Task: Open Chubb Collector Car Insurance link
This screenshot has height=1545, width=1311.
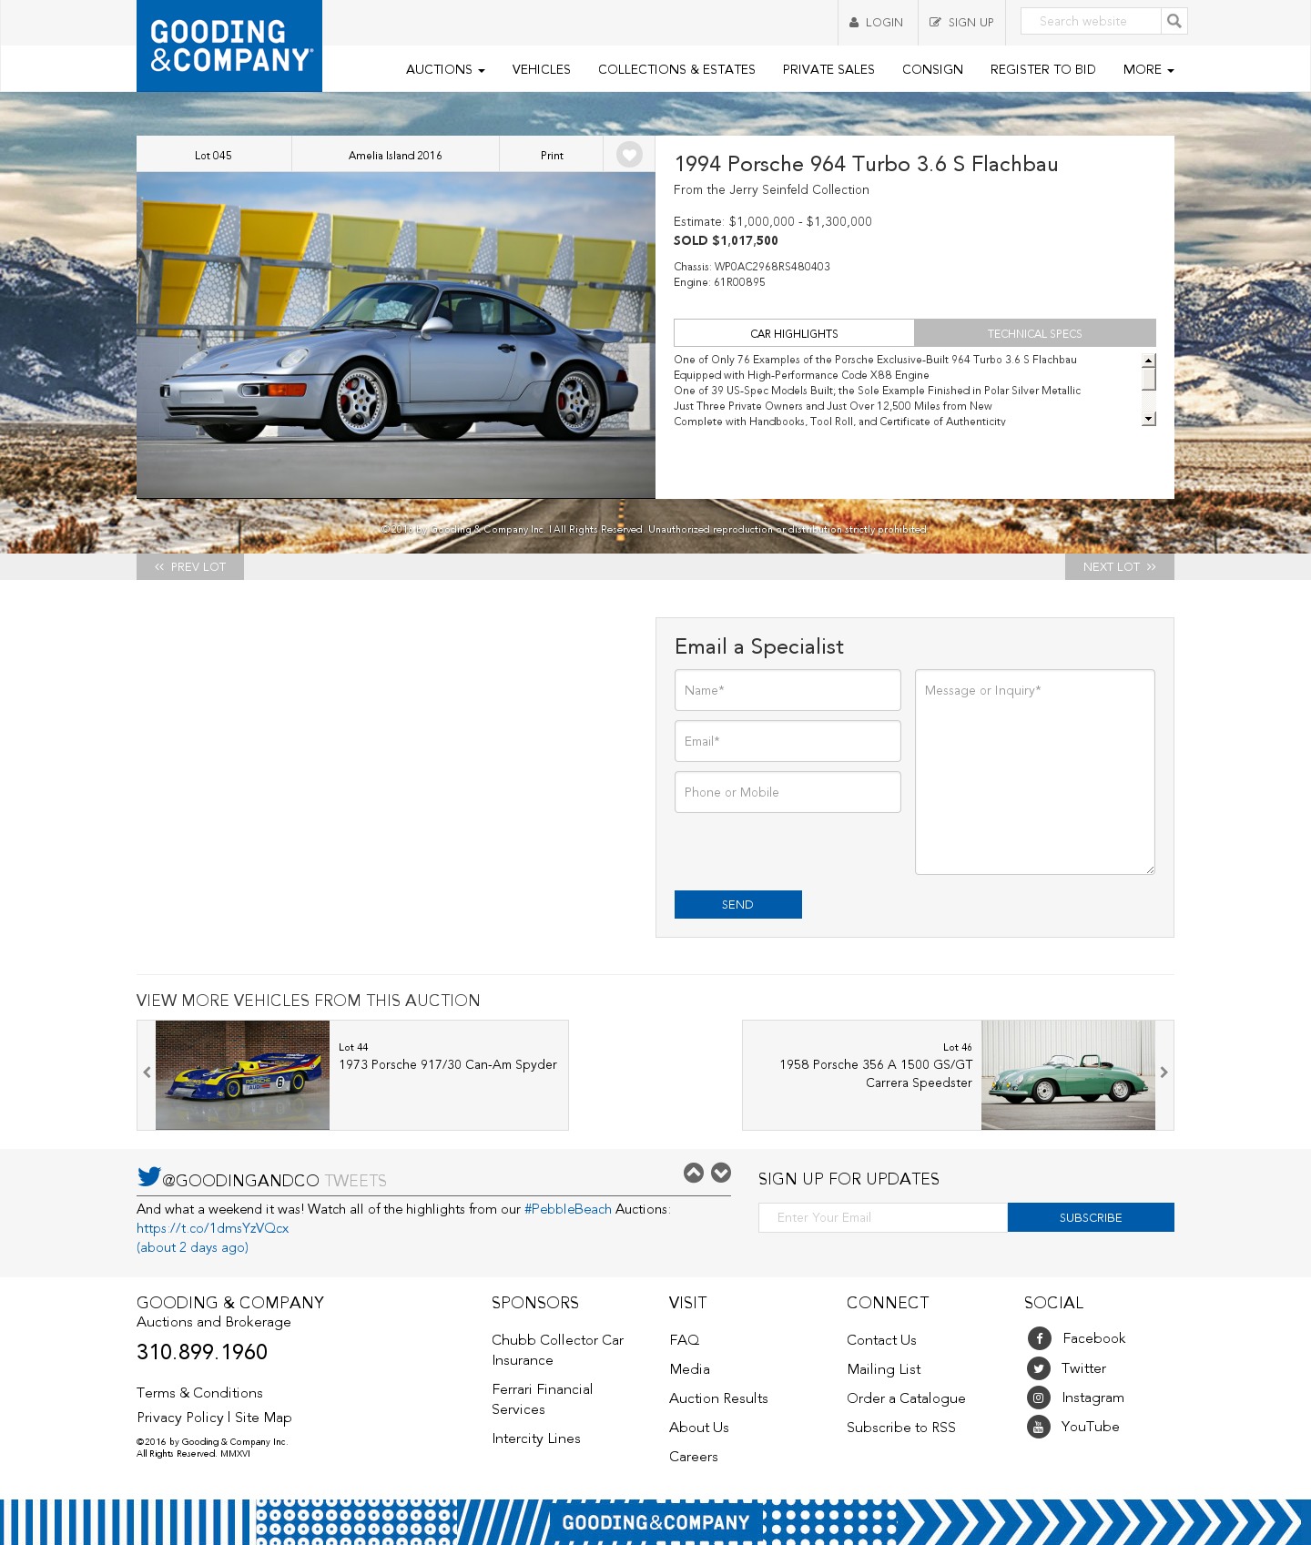Action: 557,1350
